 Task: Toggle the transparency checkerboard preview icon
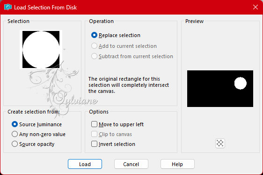[220, 144]
